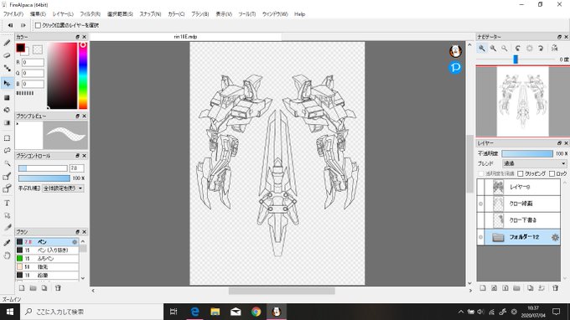Show レイヤー8 layer via visibility toggle
570x320 pixels.
[x=480, y=187]
